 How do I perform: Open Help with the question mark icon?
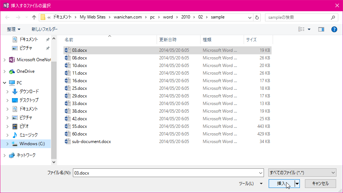tap(334, 29)
